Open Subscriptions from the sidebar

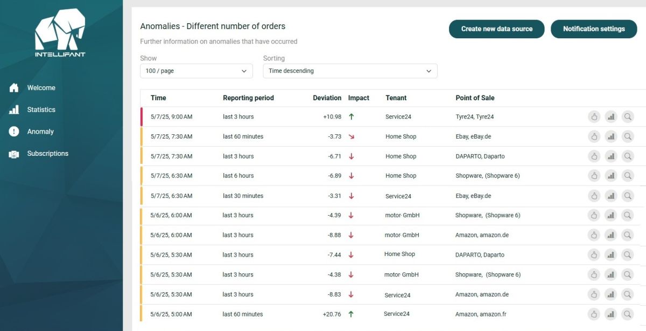click(47, 154)
